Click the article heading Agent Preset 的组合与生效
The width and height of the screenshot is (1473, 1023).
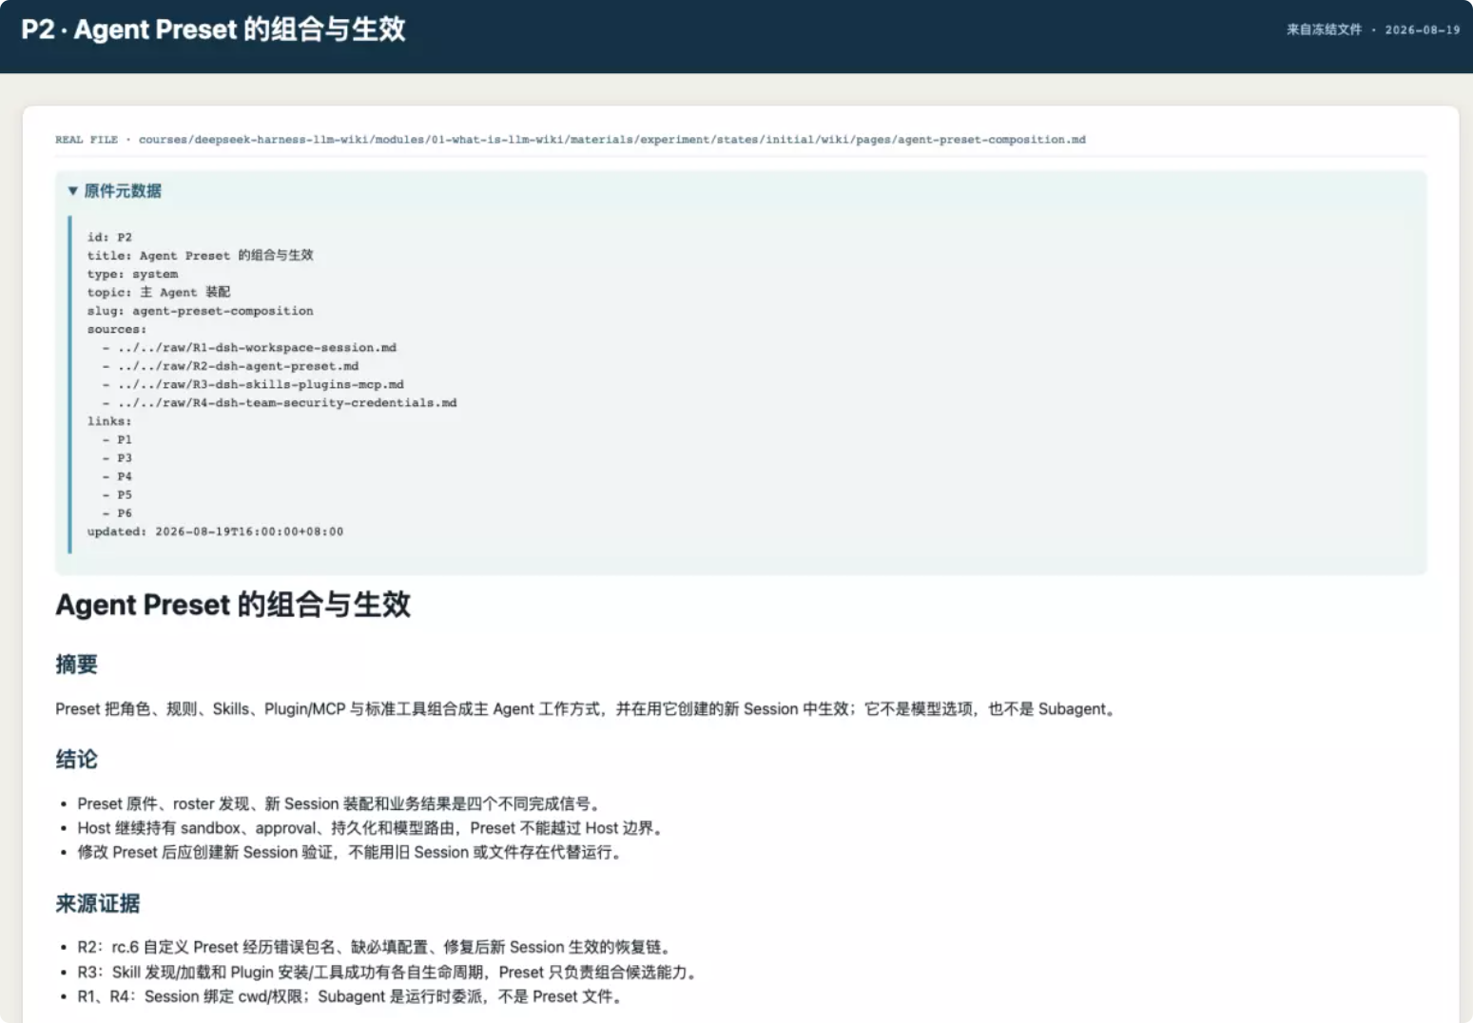233,605
